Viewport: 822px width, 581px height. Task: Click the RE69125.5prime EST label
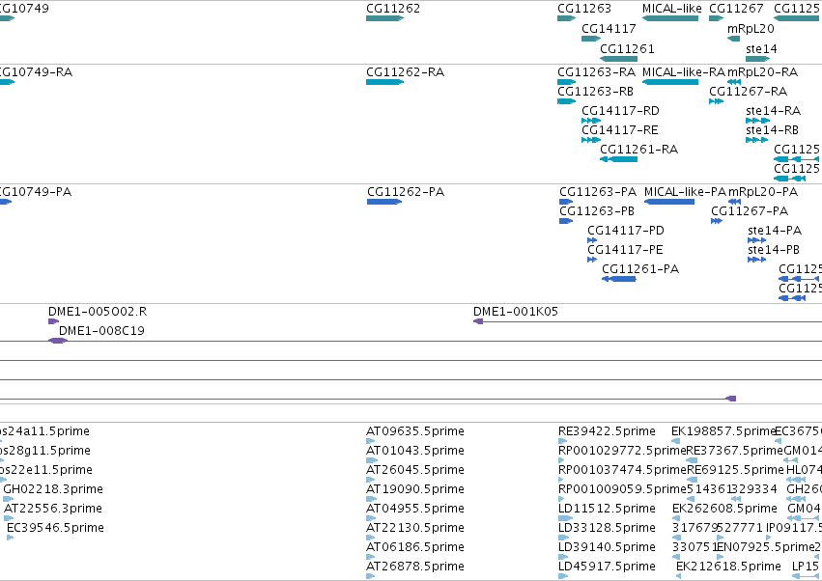pyautogui.click(x=735, y=470)
